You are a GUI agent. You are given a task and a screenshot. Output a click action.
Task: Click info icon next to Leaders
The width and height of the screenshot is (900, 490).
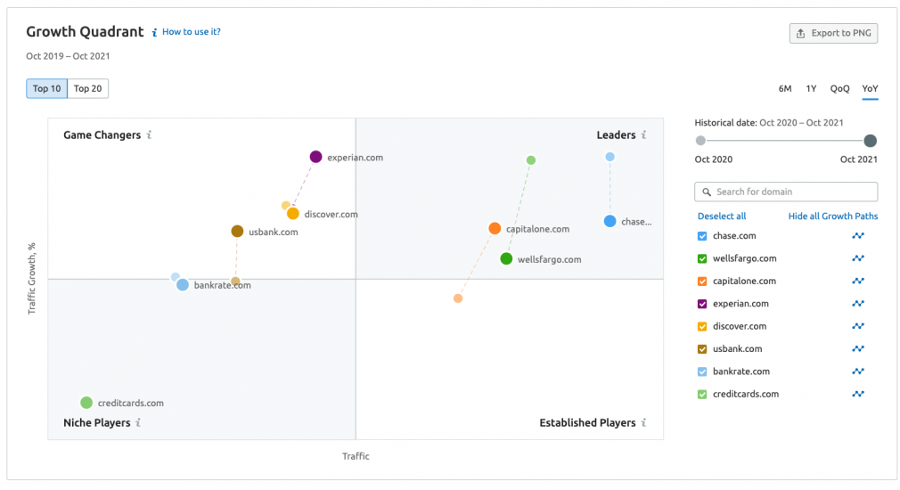(644, 135)
